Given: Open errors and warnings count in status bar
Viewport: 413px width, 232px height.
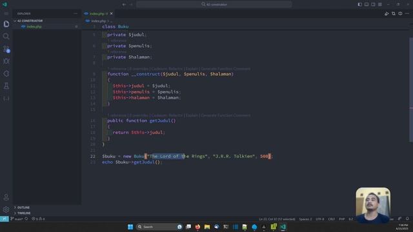Looking at the screenshot, I should (38, 219).
